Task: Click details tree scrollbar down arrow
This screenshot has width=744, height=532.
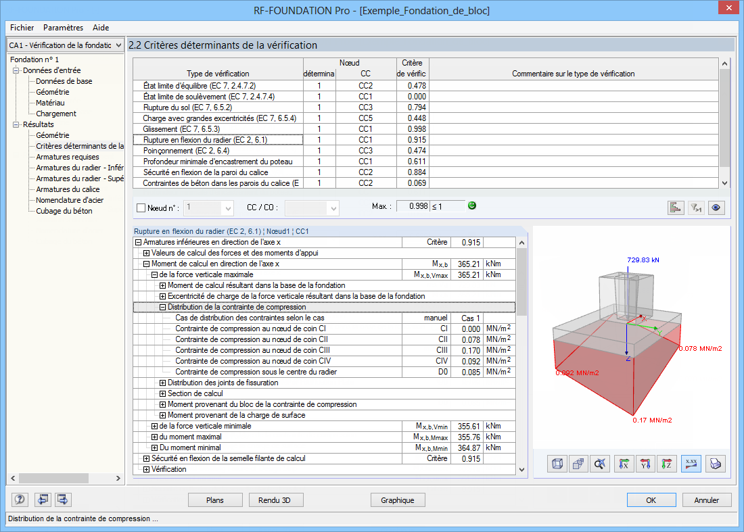Action: tap(521, 470)
